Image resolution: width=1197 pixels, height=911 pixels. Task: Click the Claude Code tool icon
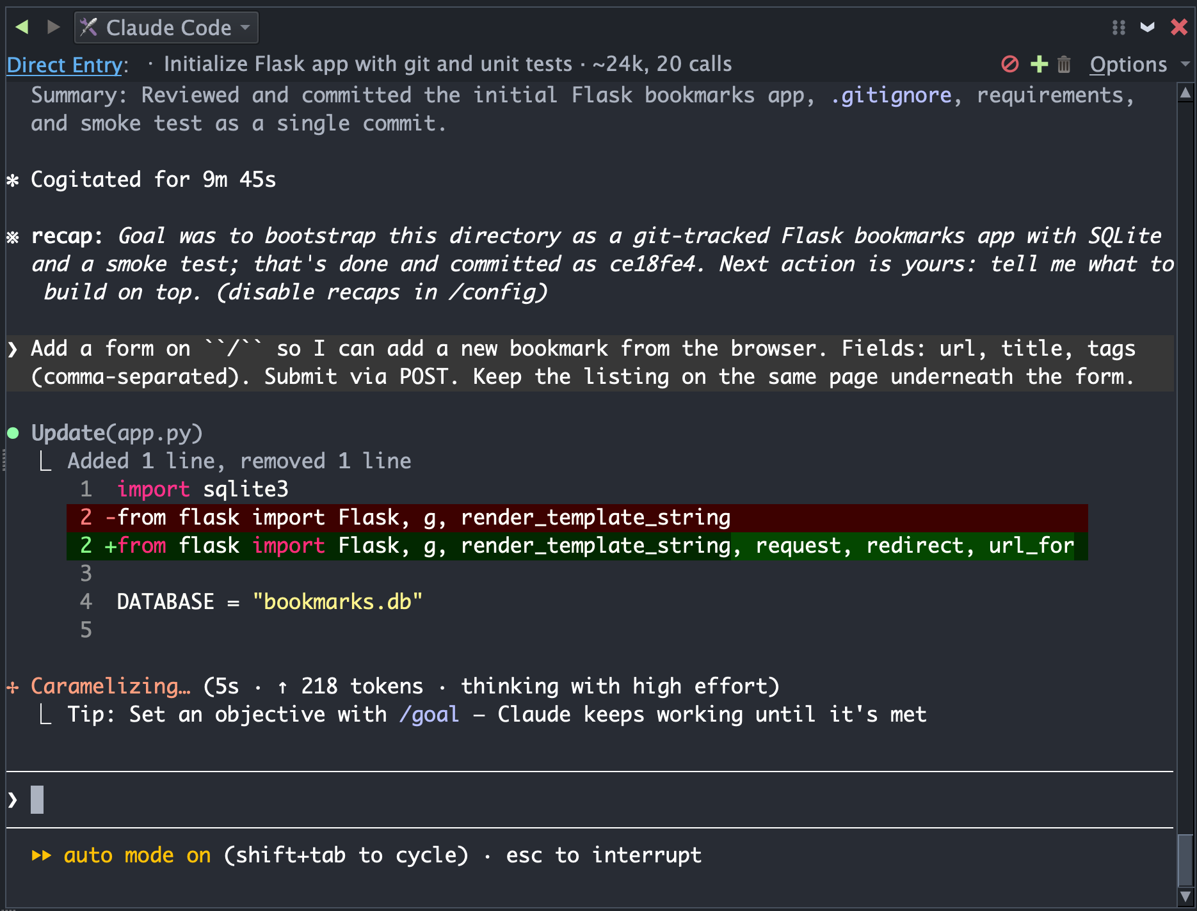[88, 28]
